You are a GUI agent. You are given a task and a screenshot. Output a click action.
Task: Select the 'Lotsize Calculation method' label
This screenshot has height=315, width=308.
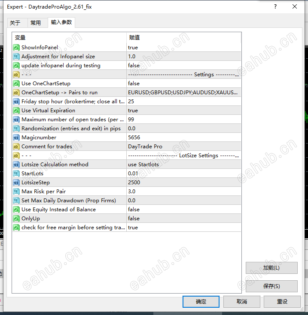(55, 165)
